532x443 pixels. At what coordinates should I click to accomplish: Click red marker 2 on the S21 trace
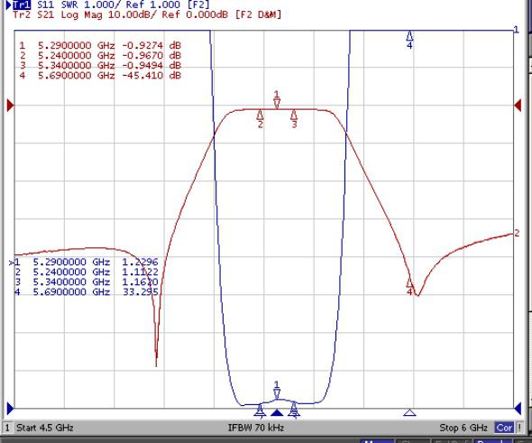260,119
